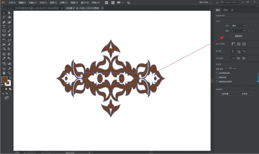
Task: Open the artboard navigation dropdown in status bar
Action: 43,152
